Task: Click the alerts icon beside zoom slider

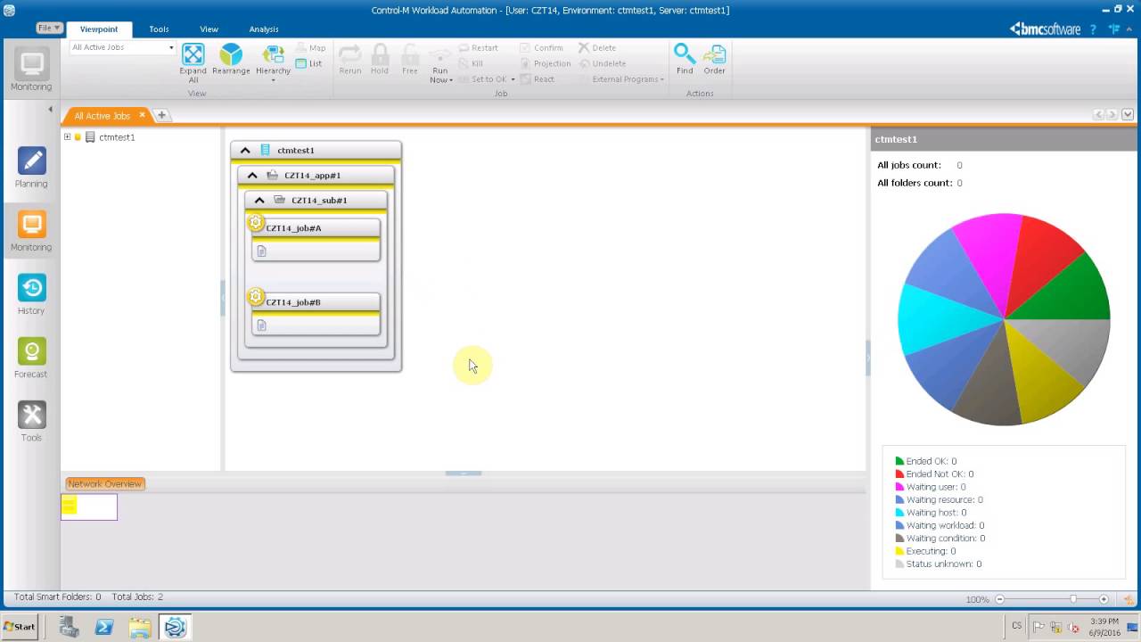Action: pyautogui.click(x=1128, y=599)
